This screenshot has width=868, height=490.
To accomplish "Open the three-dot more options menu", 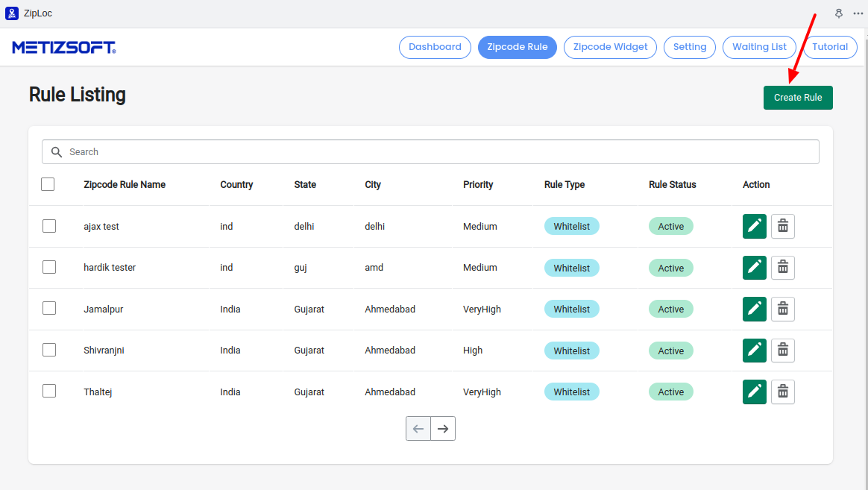I will [858, 13].
